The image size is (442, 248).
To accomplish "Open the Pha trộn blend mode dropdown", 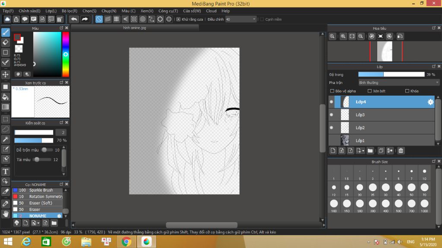I will (x=399, y=83).
